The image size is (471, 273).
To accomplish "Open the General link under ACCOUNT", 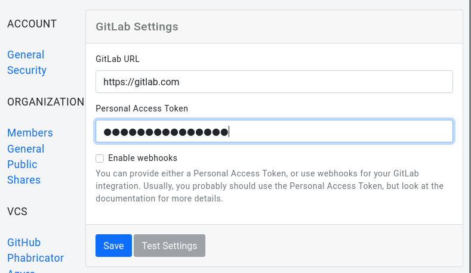I will click(x=26, y=55).
